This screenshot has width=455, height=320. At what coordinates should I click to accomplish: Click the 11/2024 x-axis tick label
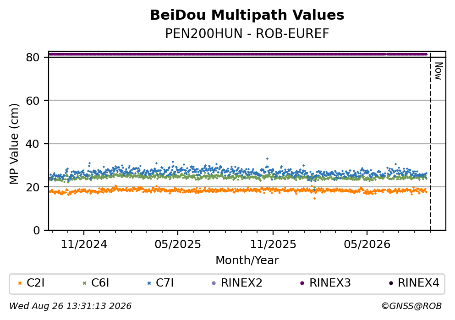tap(84, 244)
